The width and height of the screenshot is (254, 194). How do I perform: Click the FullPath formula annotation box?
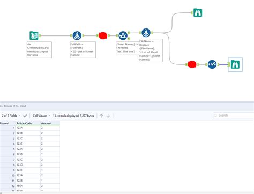click(x=83, y=49)
